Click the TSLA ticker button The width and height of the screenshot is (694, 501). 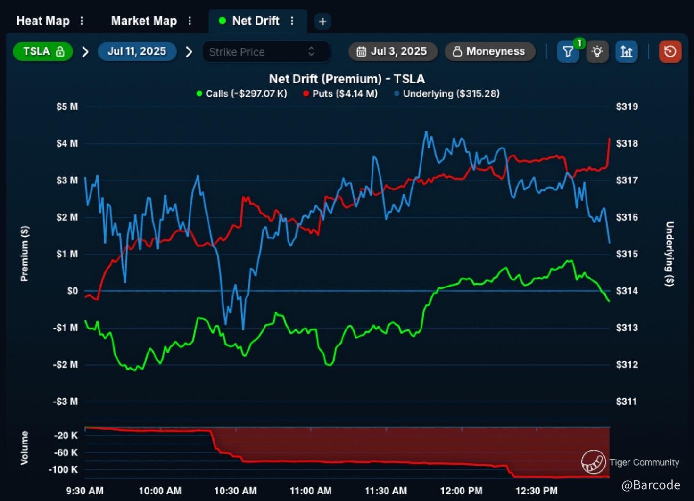tap(42, 51)
